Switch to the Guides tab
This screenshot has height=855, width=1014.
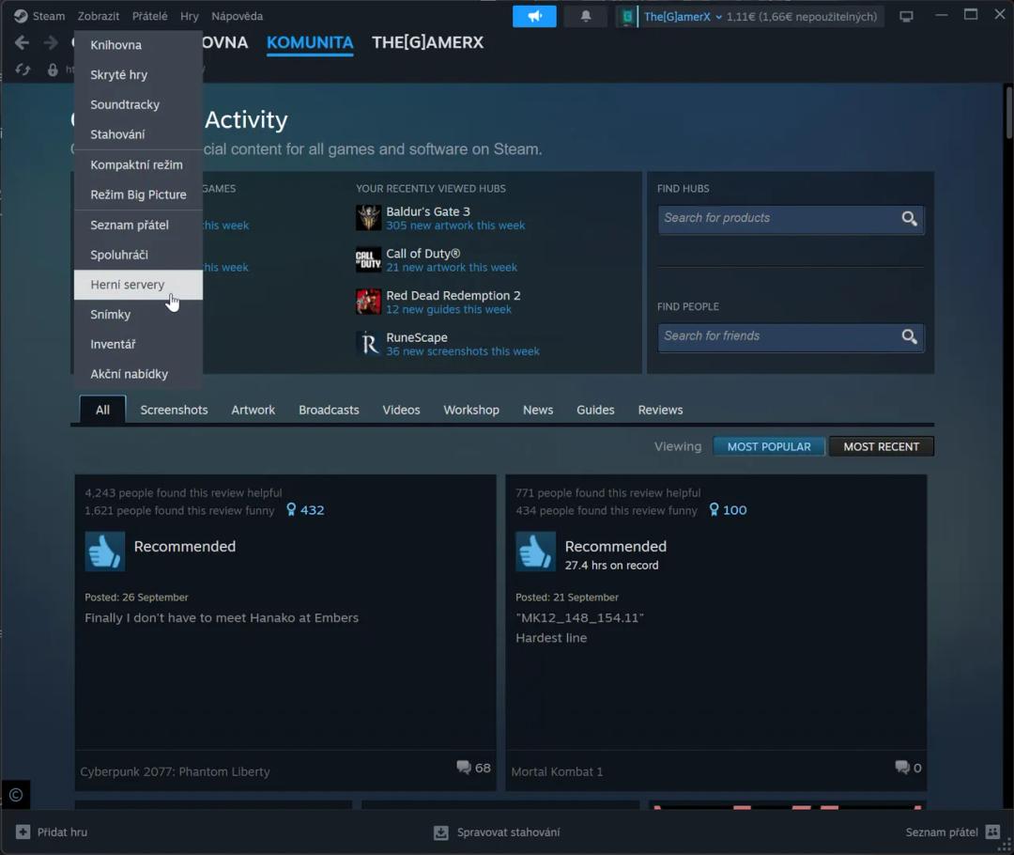(x=595, y=410)
